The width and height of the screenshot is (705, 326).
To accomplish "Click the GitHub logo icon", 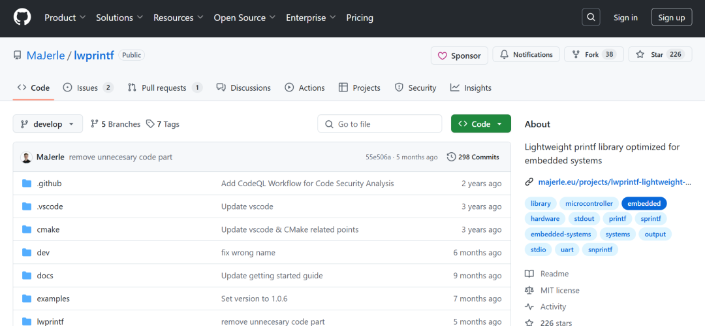I will tap(22, 18).
